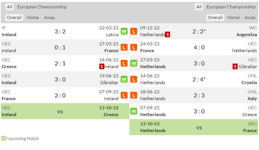
Task: Switch left panel to Home tab
Action: [x=33, y=18]
